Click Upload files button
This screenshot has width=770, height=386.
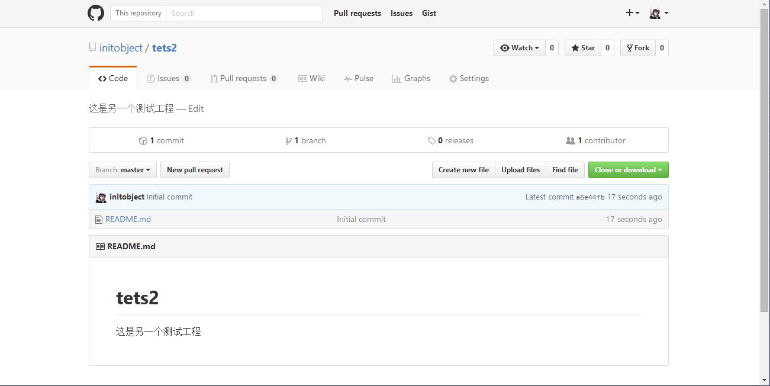520,170
